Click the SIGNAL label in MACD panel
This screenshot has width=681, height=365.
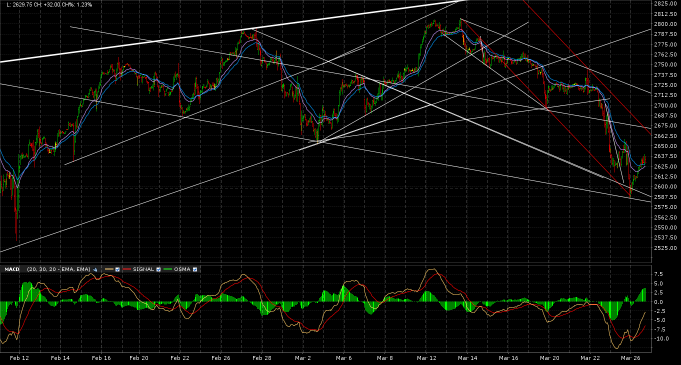point(143,269)
